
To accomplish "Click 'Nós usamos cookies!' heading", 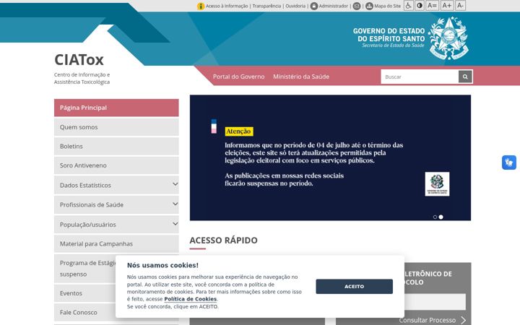I will (x=162, y=265).
